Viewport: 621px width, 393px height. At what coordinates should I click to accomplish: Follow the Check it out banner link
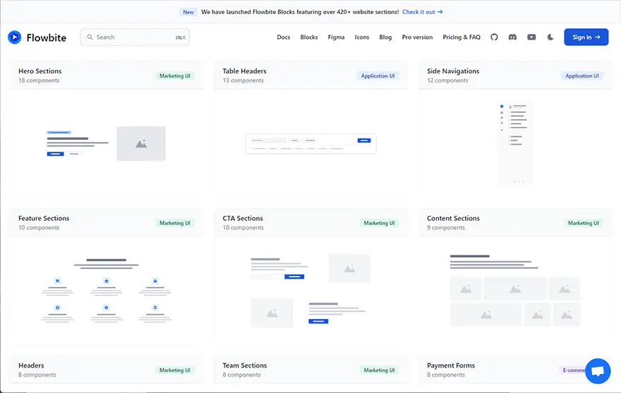pos(423,12)
